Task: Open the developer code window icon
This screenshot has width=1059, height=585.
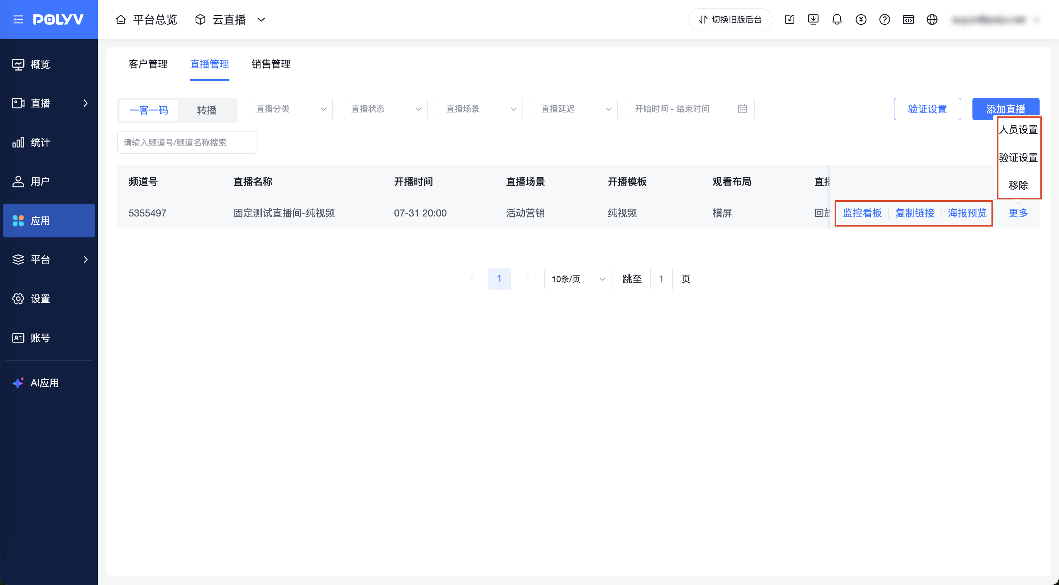Action: click(x=908, y=19)
